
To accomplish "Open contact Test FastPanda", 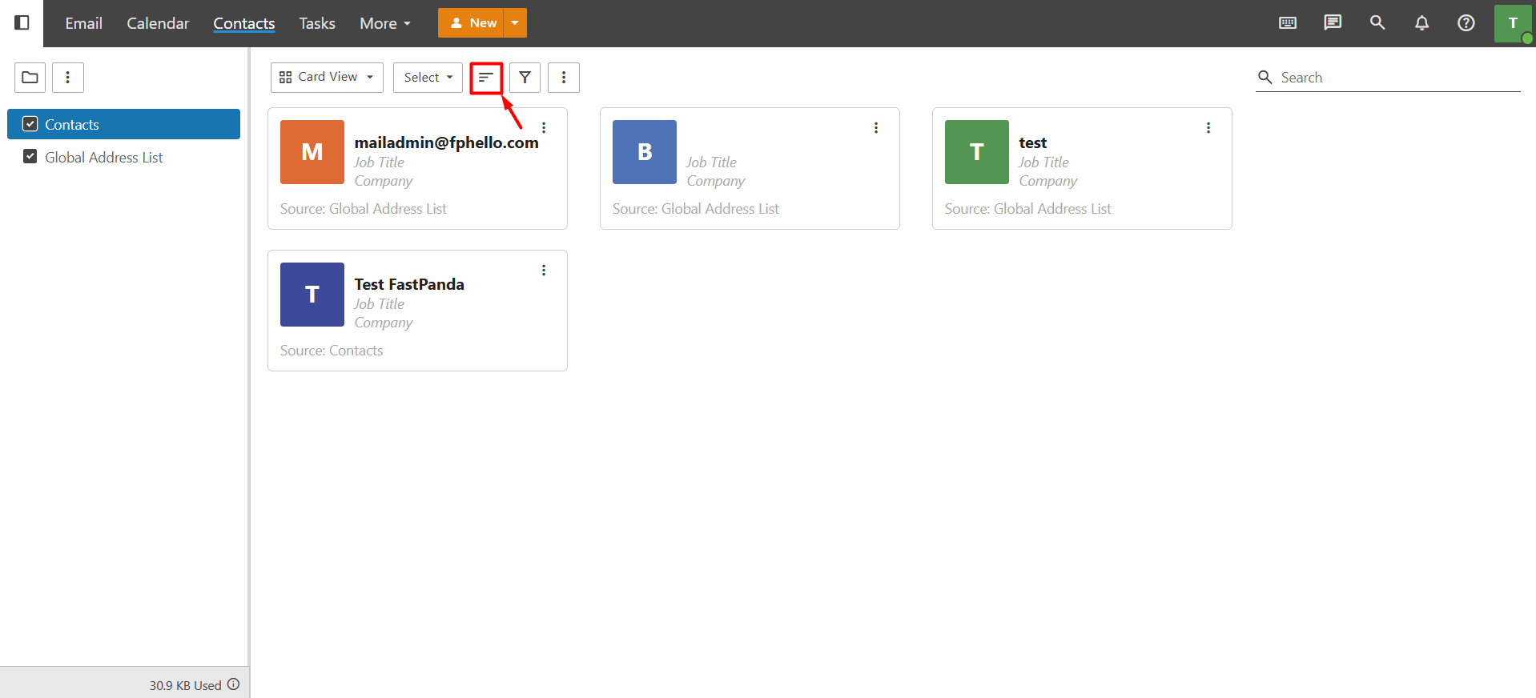I will (x=409, y=284).
